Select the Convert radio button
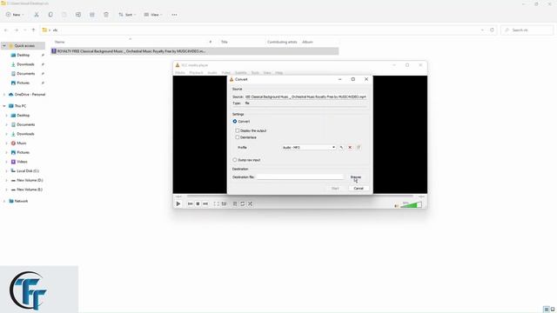Screen dimensions: 557x313 (235, 122)
